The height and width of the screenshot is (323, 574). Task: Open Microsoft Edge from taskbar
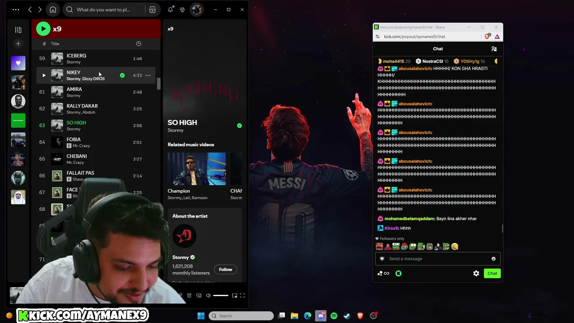click(x=308, y=316)
